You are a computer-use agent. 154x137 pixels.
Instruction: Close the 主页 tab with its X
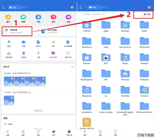[x=20, y=7]
